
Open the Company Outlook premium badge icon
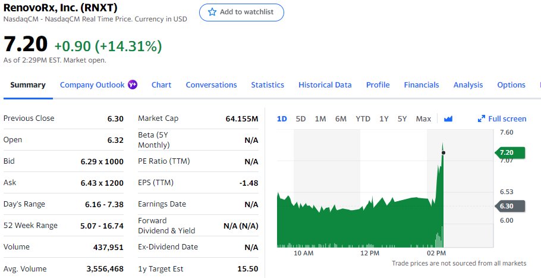click(x=133, y=85)
